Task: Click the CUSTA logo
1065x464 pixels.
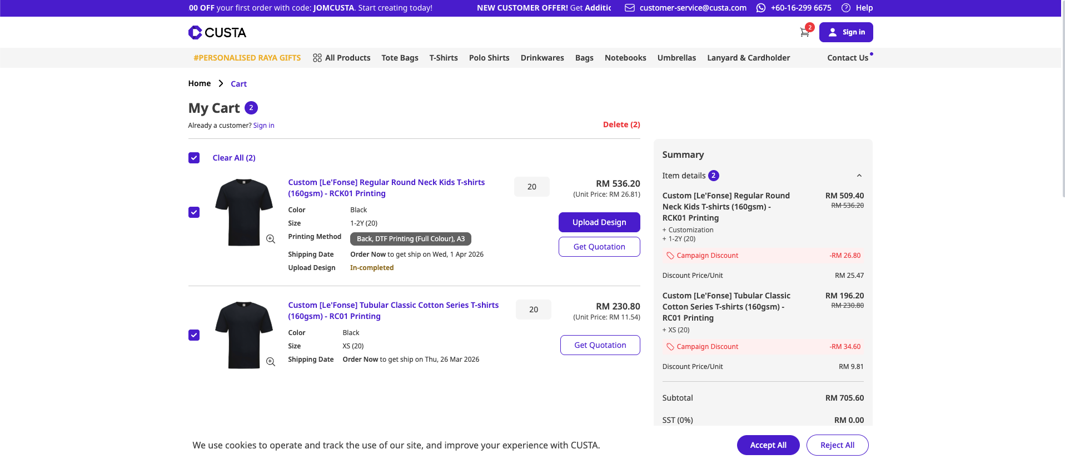Action: tap(217, 32)
